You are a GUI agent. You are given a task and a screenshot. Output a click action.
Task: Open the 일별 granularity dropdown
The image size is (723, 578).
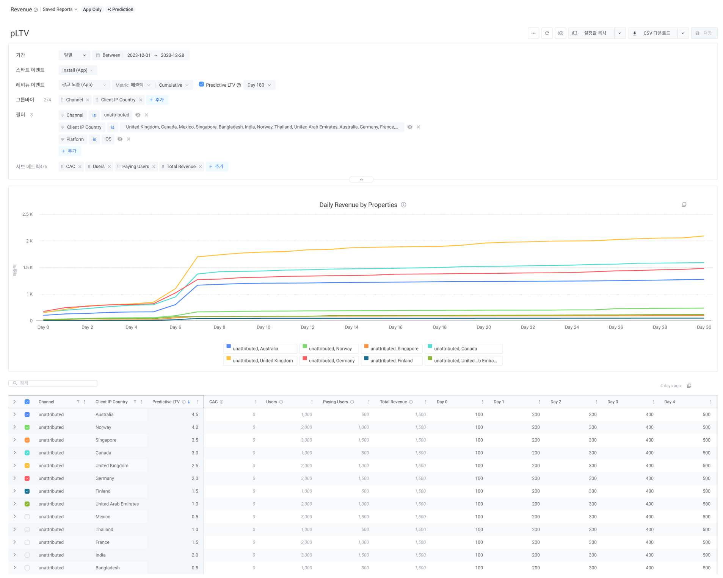coord(74,55)
